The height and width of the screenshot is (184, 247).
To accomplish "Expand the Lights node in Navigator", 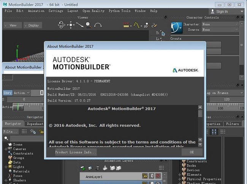I will point(6,167).
